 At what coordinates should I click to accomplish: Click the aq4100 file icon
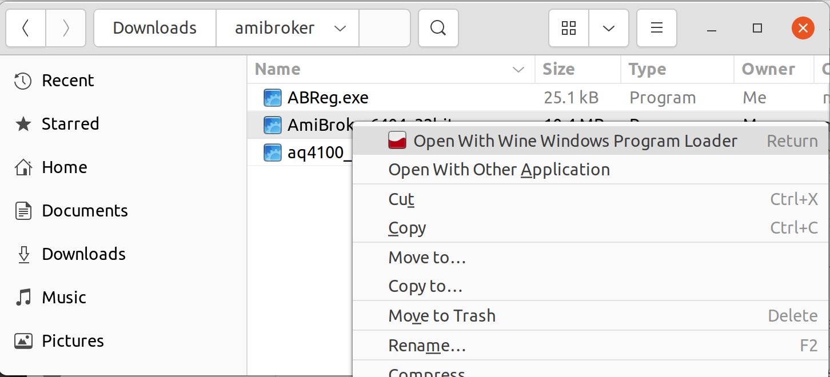(273, 153)
